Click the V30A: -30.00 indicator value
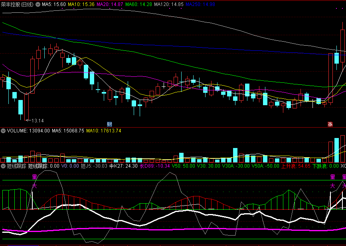Image resolution: width=346 pixels, height=246 pixels. click(236, 166)
